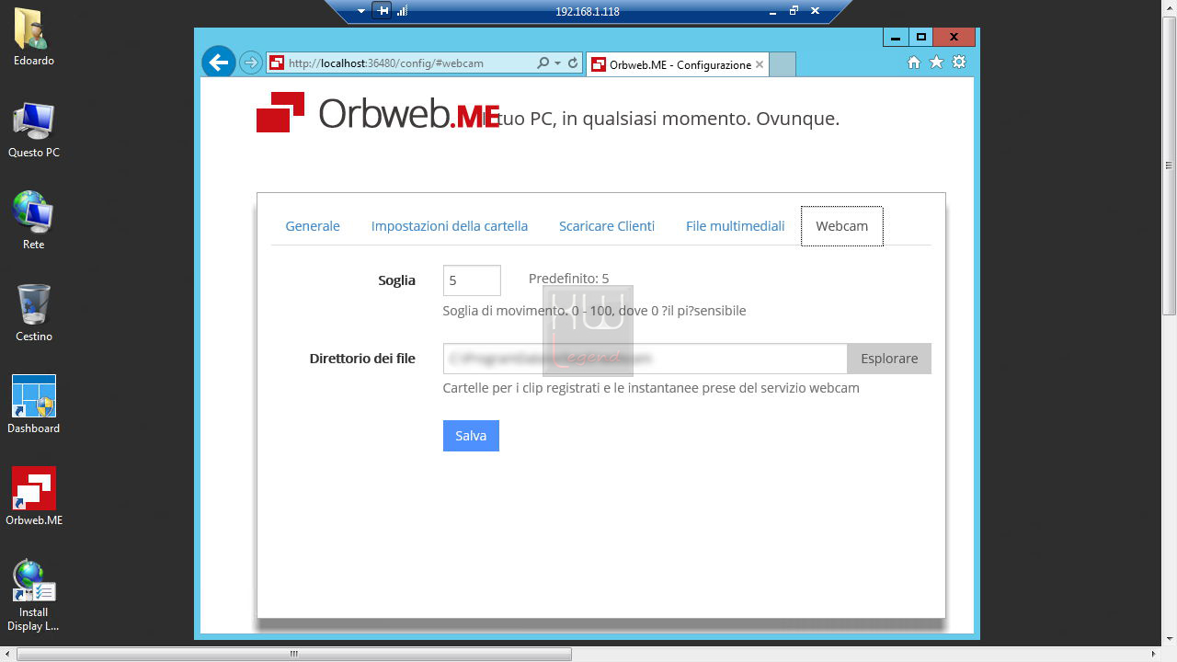Click the Salva button
The width and height of the screenshot is (1177, 662).
[x=471, y=436]
